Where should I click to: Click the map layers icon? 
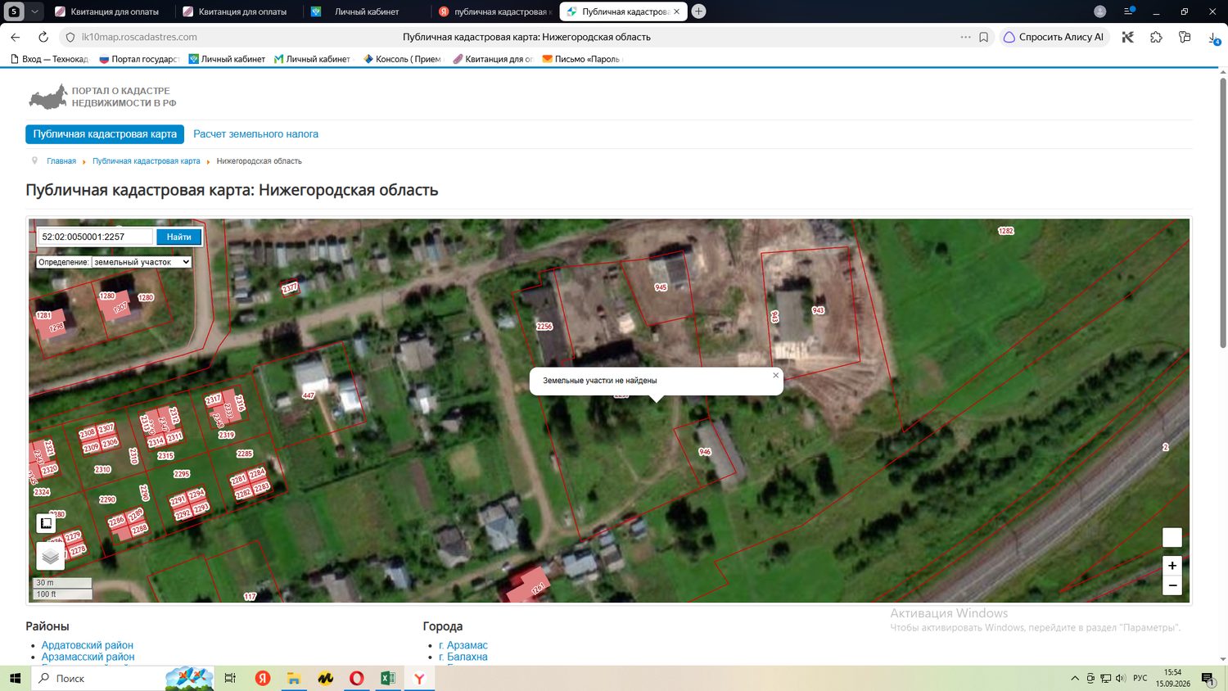point(50,556)
